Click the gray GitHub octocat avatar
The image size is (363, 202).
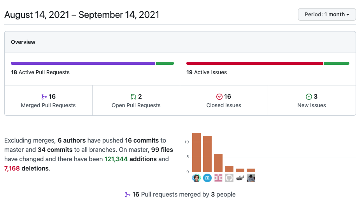coord(229,178)
